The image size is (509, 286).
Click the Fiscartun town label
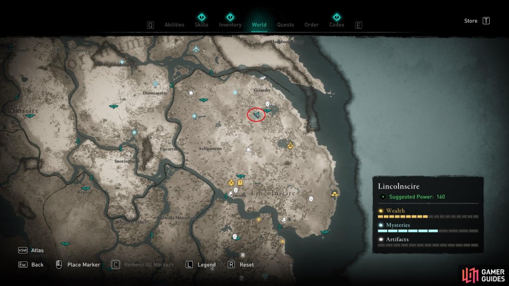(x=169, y=148)
